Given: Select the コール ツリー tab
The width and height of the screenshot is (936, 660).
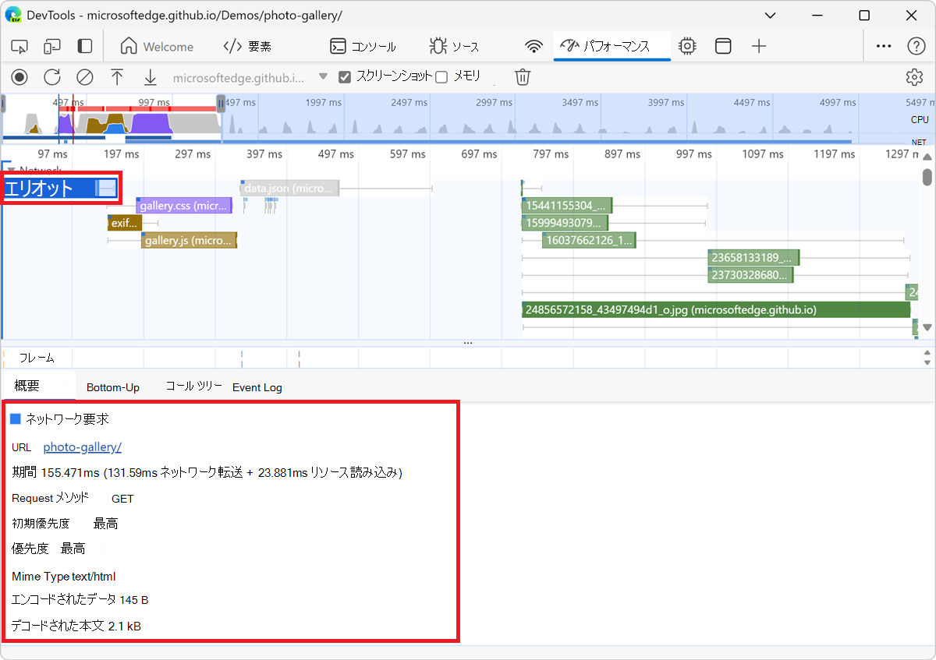Looking at the screenshot, I should click(193, 386).
